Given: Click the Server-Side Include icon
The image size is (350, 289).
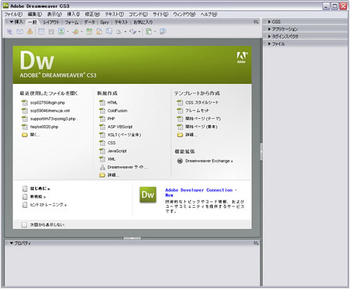Looking at the screenshot, I should click(99, 31).
